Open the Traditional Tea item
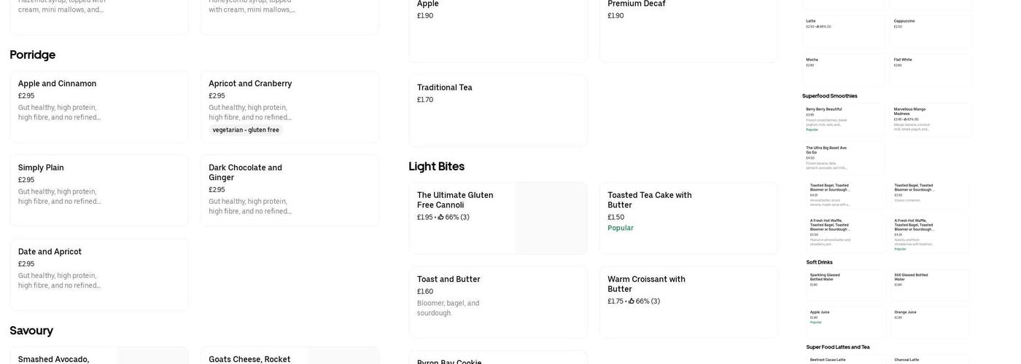Screen dimensions: 1021x364 tap(497, 110)
